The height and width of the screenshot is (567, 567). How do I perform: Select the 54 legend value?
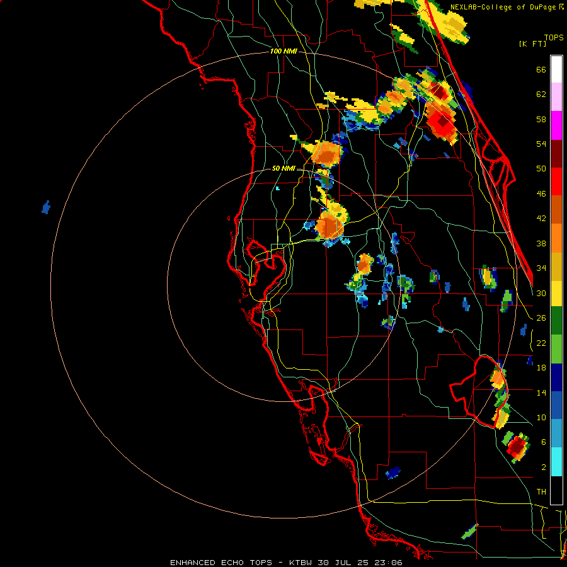pos(541,144)
